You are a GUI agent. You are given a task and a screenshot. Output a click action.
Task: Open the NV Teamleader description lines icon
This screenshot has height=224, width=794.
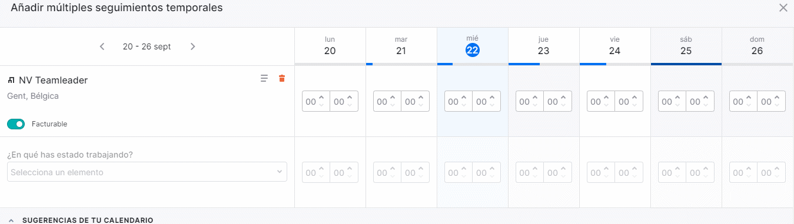click(264, 78)
